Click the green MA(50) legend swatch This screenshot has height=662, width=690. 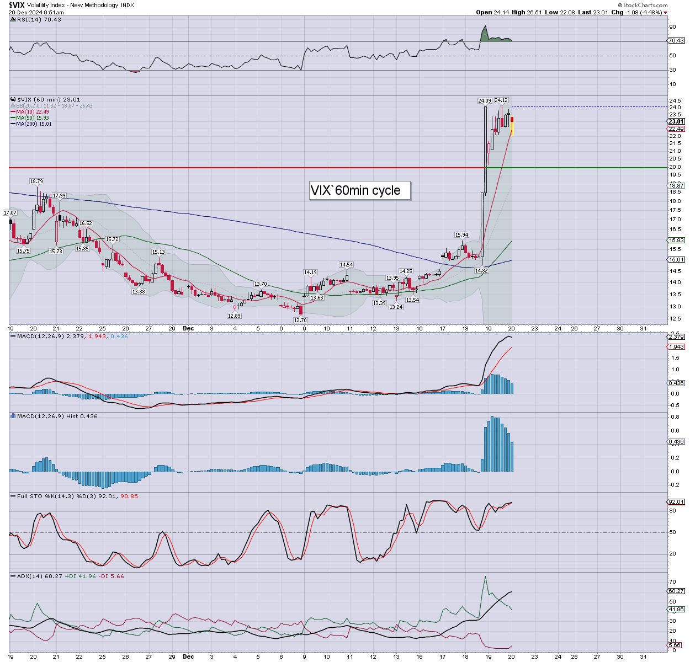pyautogui.click(x=13, y=118)
